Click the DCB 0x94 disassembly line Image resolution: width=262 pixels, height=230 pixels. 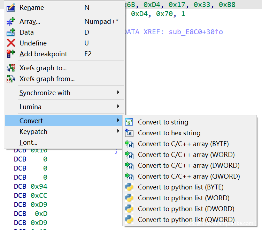pos(31,186)
